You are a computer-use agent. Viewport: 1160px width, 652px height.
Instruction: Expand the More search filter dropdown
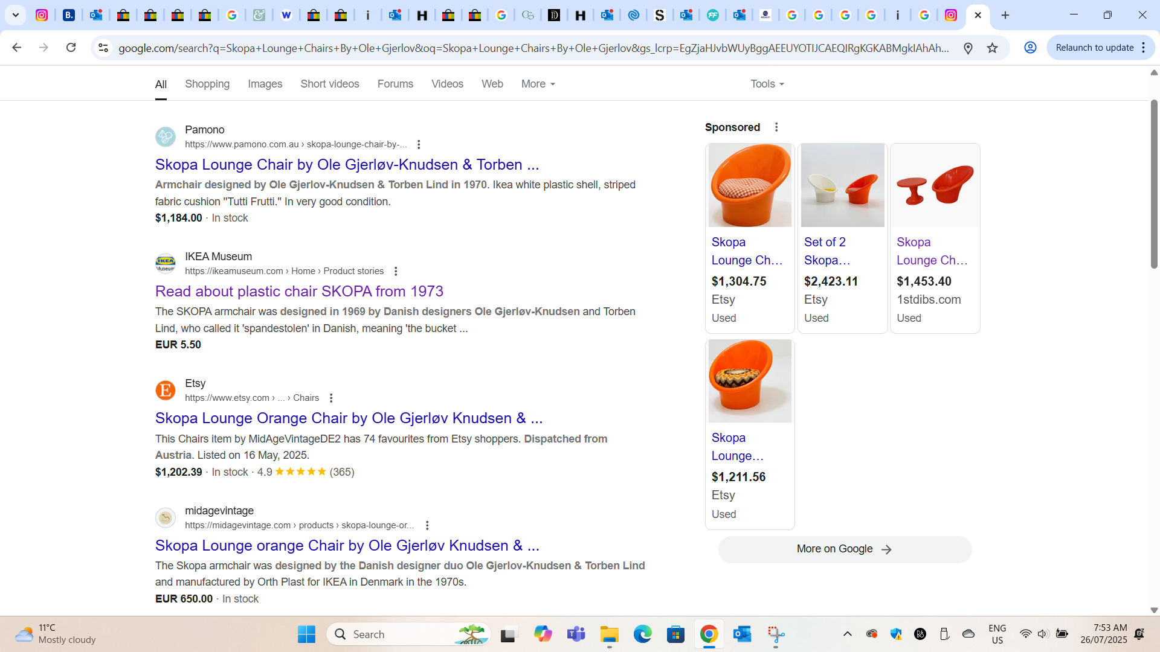[x=538, y=84]
